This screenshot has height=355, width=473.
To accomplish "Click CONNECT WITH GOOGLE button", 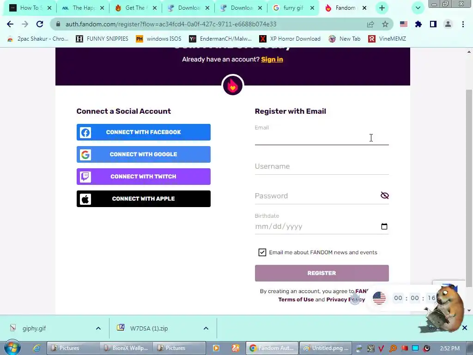I will (144, 154).
